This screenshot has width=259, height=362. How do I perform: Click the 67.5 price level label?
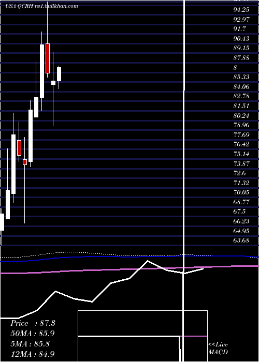pyautogui.click(x=239, y=212)
